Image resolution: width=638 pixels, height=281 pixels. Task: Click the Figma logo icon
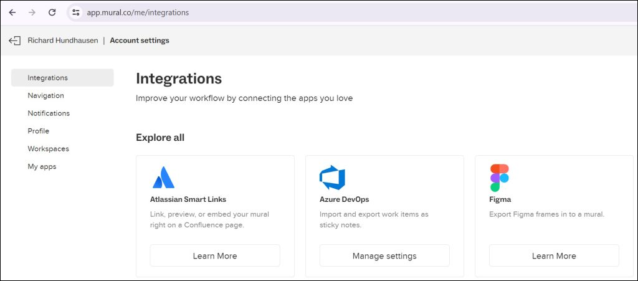pyautogui.click(x=500, y=178)
